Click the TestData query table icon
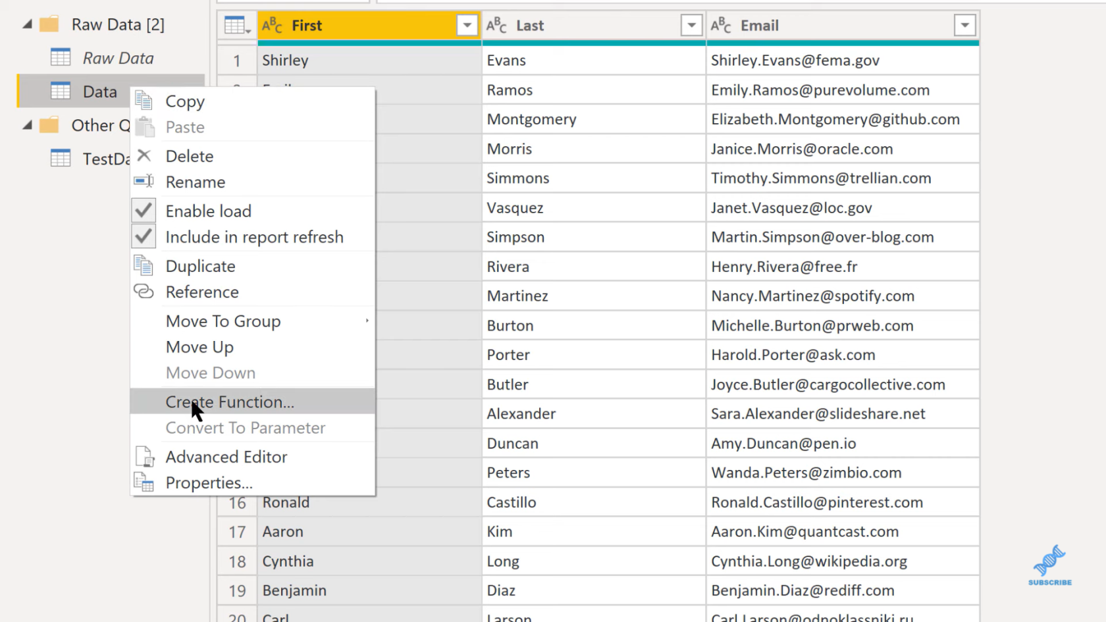This screenshot has width=1106, height=622. tap(61, 158)
